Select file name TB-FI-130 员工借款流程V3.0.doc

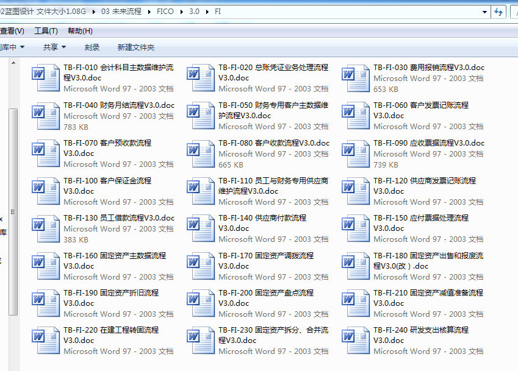[119, 218]
